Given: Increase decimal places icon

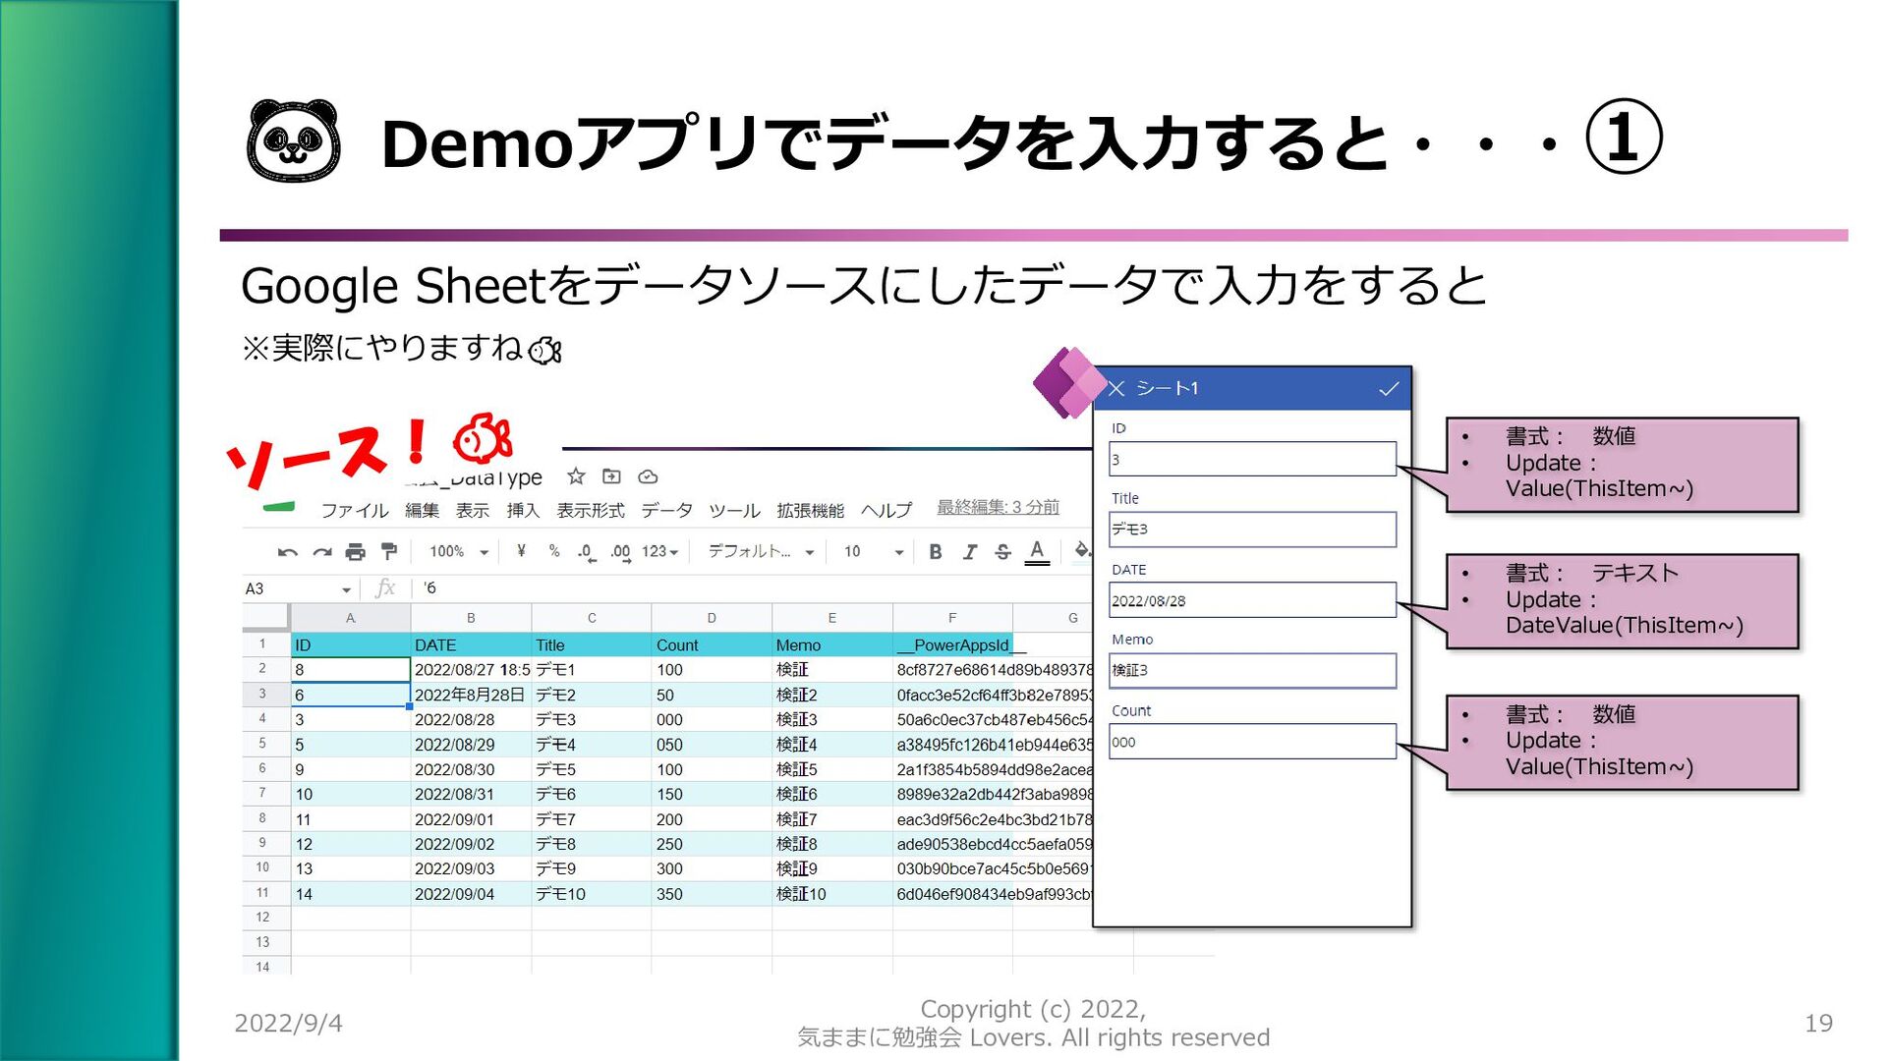Looking at the screenshot, I should click(x=620, y=552).
